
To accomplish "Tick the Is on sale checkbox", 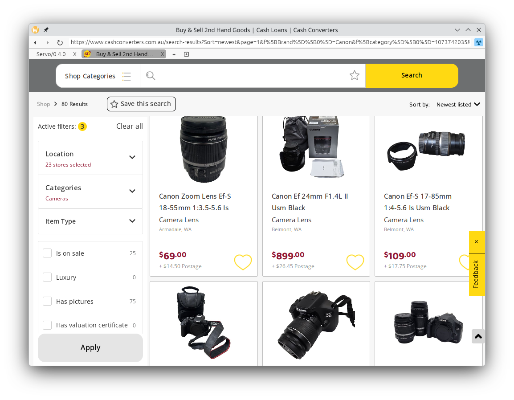I will [x=47, y=253].
